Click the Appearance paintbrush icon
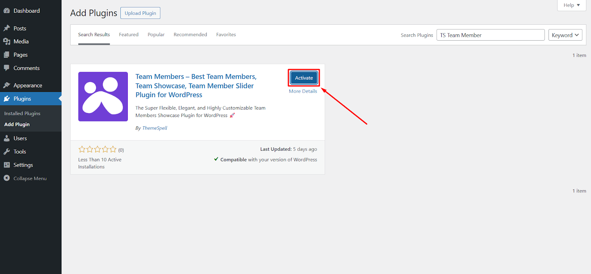This screenshot has height=274, width=591. click(7, 85)
